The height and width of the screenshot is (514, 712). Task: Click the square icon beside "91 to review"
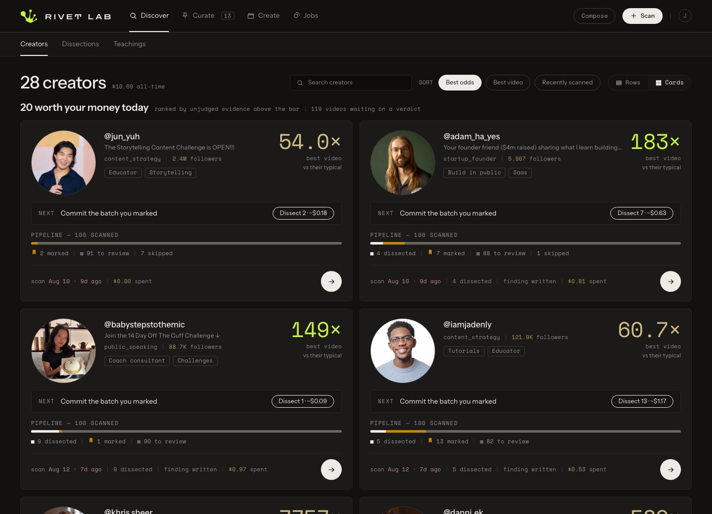tap(82, 254)
